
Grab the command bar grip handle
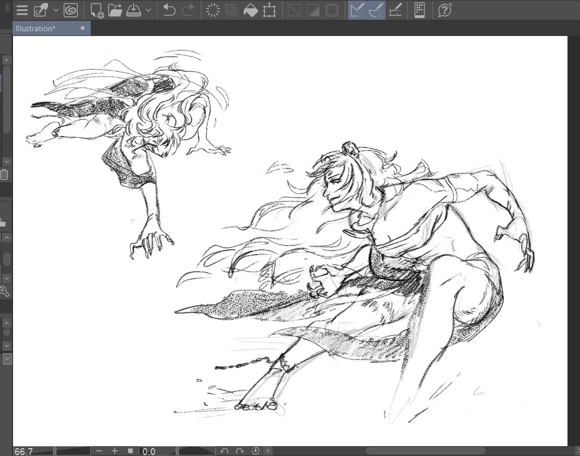point(7,8)
